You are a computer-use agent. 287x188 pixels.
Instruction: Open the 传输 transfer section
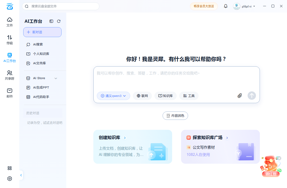coord(9,40)
